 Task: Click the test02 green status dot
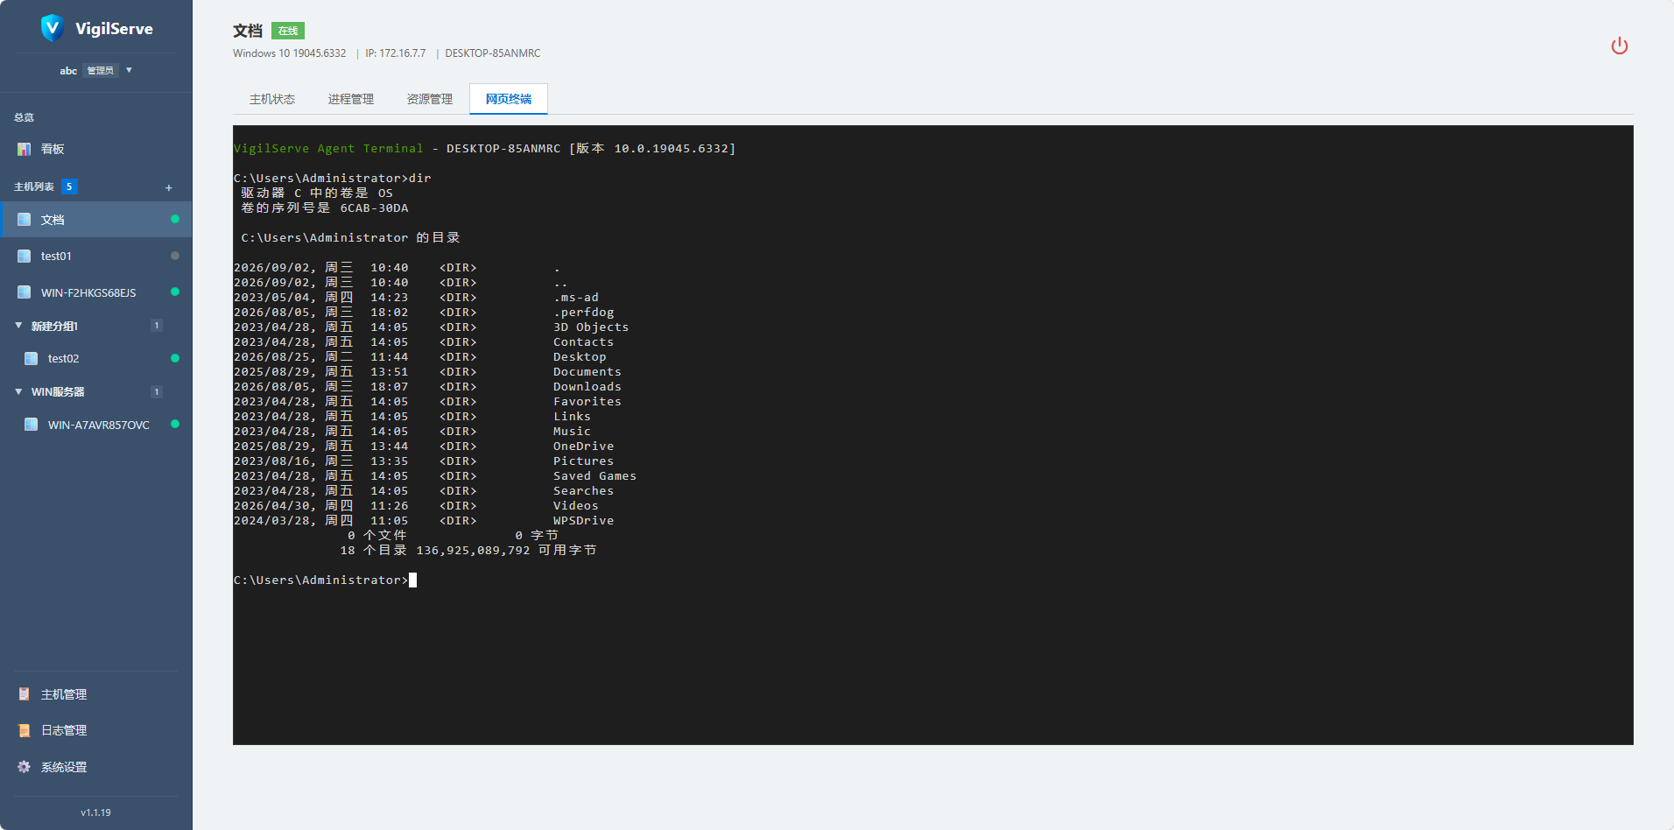(x=175, y=358)
